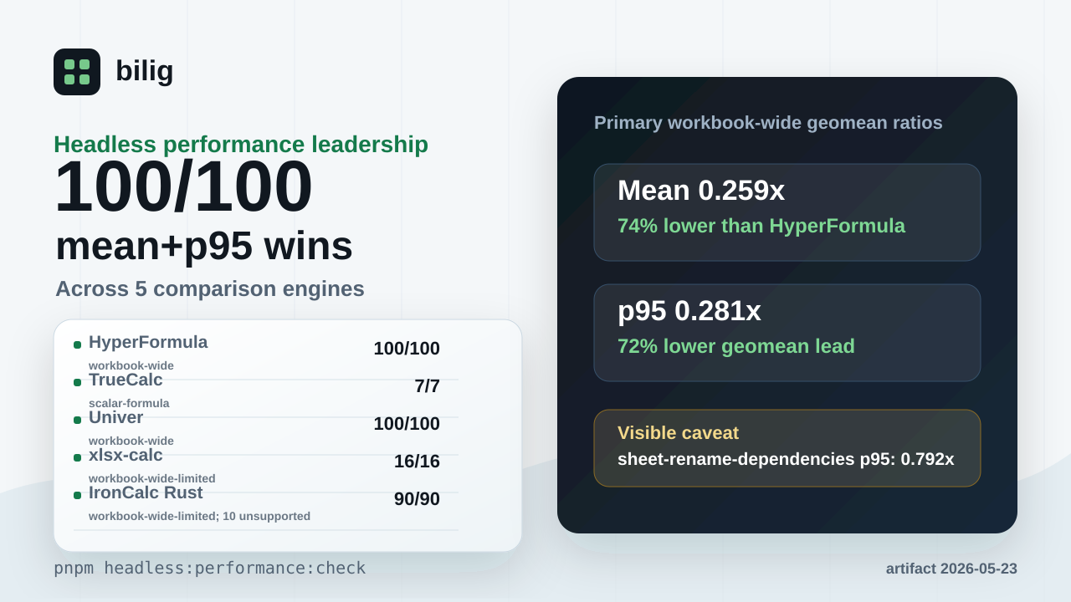Click TrueCalc's 7/7 score
1071x602 pixels.
coord(427,386)
